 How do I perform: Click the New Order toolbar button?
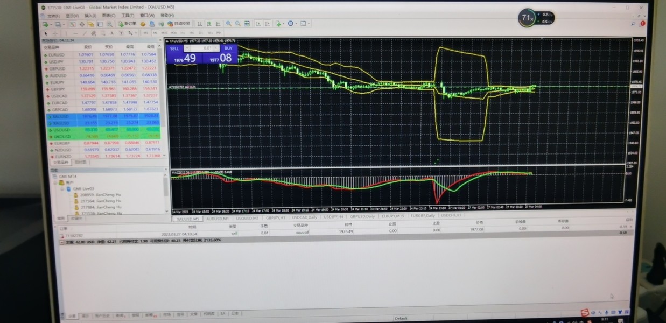128,24
